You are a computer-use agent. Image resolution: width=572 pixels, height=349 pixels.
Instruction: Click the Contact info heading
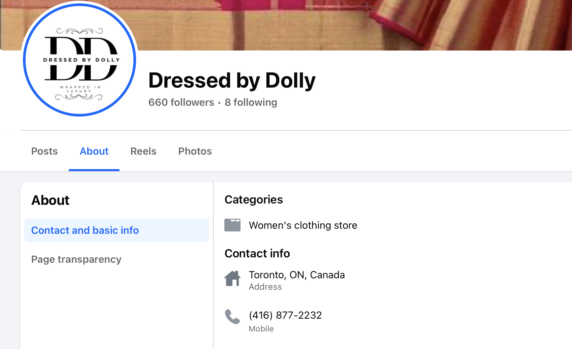(257, 254)
